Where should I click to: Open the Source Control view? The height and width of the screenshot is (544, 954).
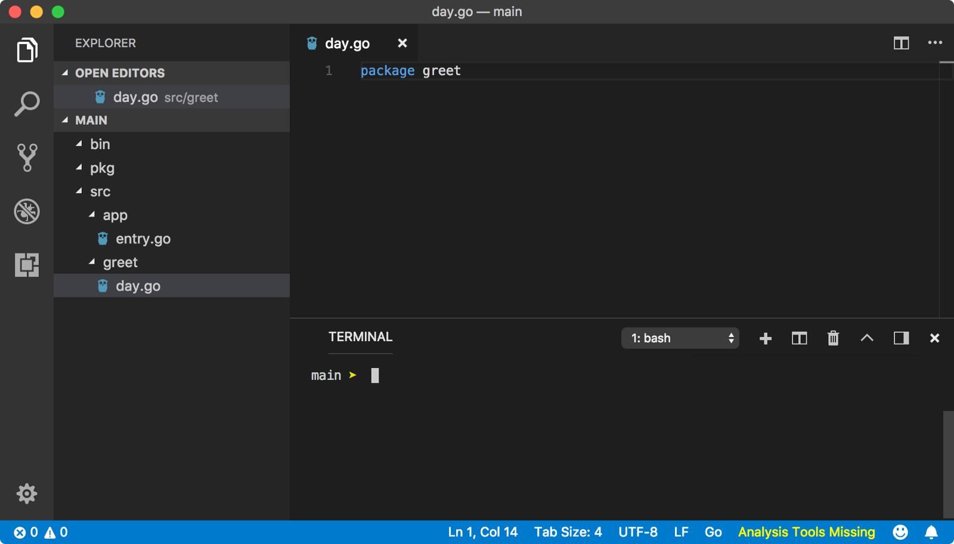pos(27,157)
